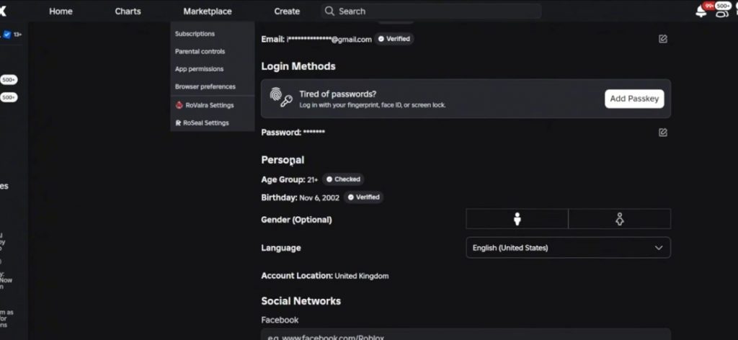Click the email Verified badge
This screenshot has height=340, width=738.
coord(394,39)
